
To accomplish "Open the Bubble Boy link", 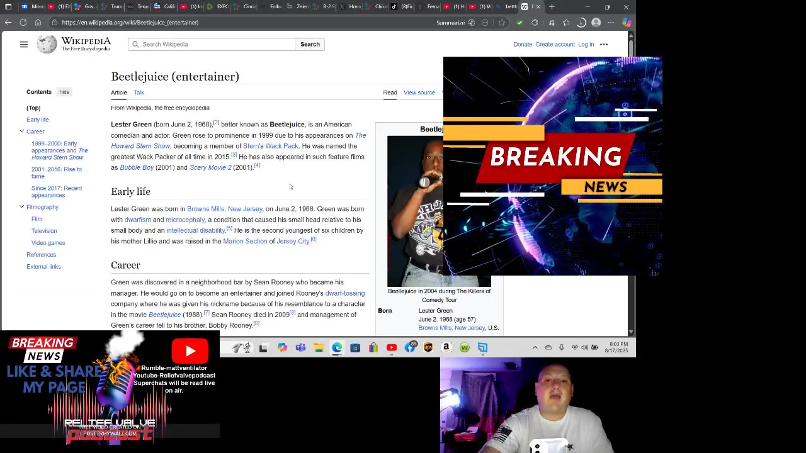I will [x=137, y=167].
